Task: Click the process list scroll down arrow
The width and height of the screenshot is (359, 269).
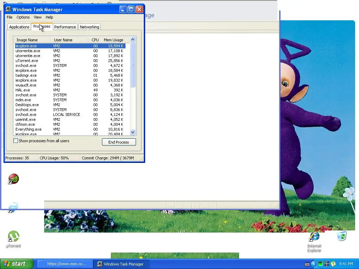Action: (133, 132)
